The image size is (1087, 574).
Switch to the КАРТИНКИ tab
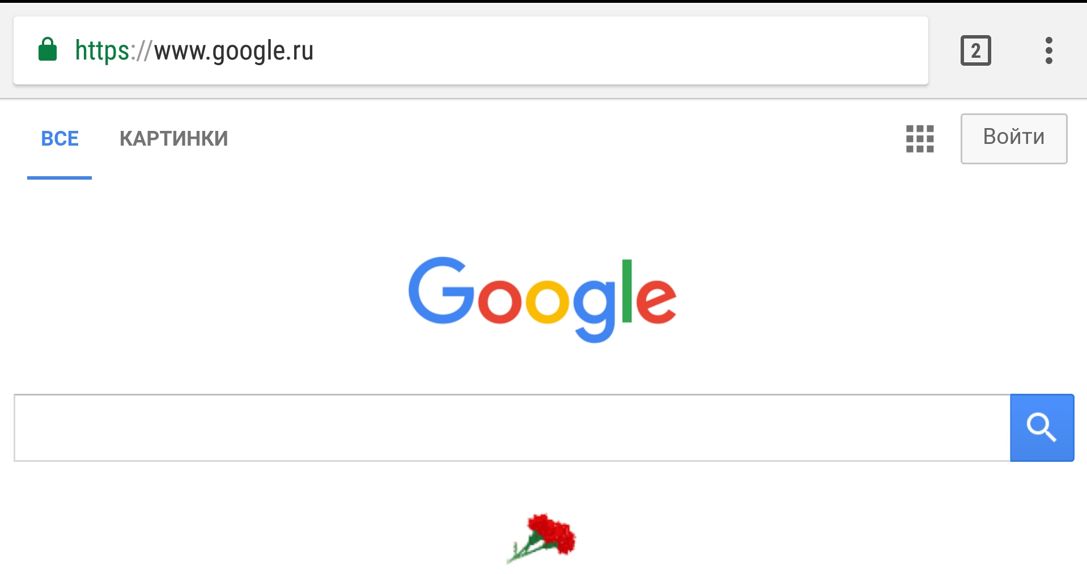173,139
